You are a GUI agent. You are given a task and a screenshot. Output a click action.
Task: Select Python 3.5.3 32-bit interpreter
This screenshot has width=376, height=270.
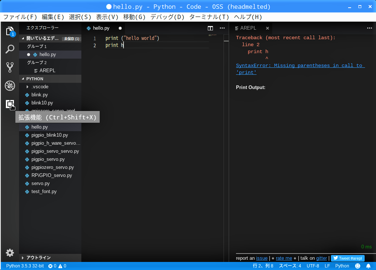point(25,266)
